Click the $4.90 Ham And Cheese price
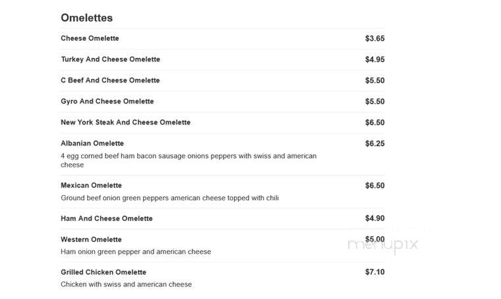This screenshot has height=299, width=501. [x=375, y=219]
